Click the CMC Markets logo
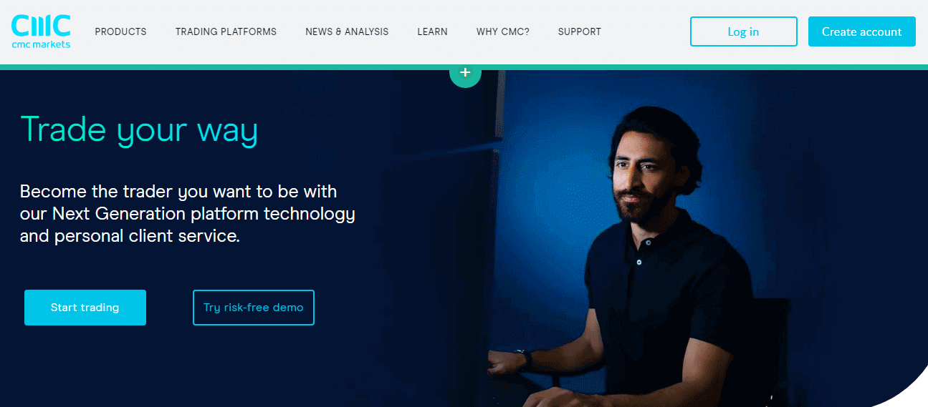928x407 pixels. click(41, 31)
